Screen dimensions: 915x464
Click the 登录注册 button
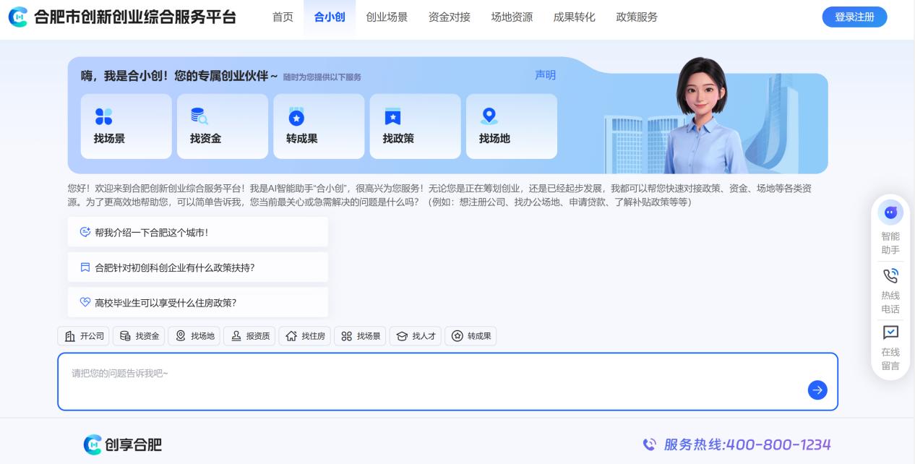tap(854, 17)
